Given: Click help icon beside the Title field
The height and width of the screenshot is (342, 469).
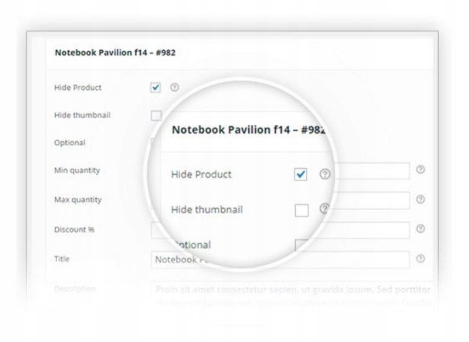Looking at the screenshot, I should pyautogui.click(x=421, y=259).
